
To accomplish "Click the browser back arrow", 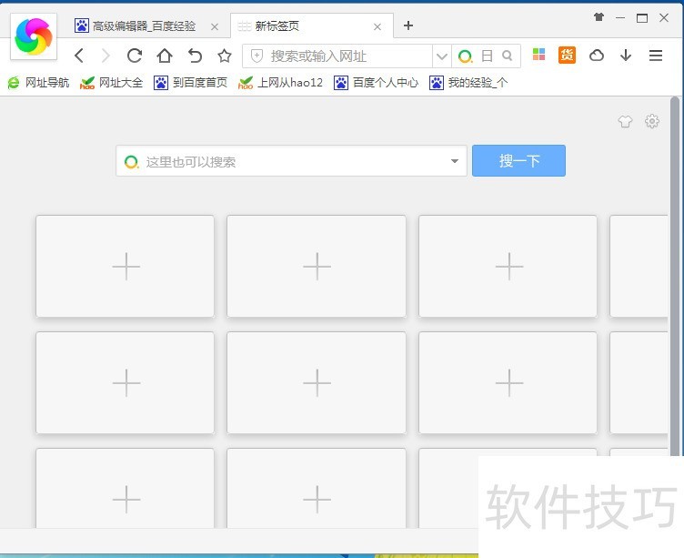I will (79, 56).
